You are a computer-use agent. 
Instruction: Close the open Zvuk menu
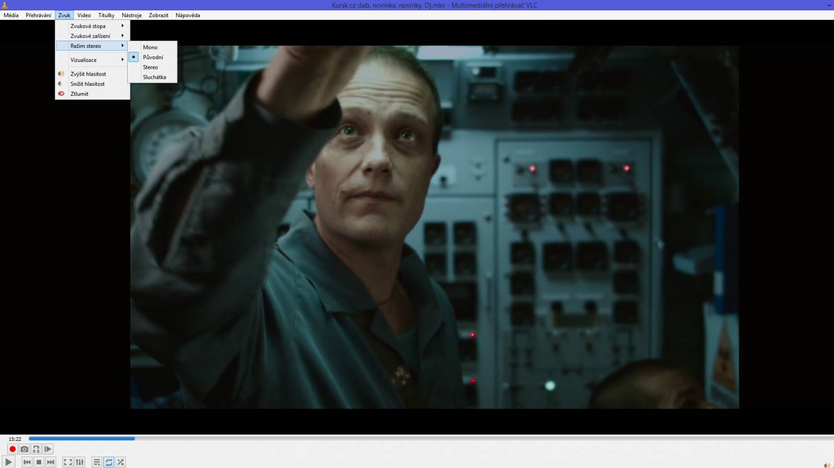[64, 15]
